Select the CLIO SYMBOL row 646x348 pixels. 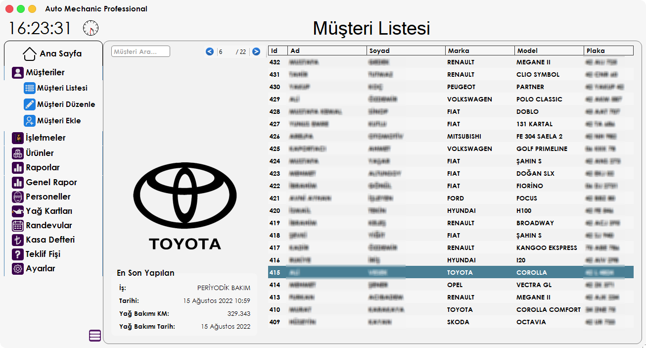[x=451, y=75]
